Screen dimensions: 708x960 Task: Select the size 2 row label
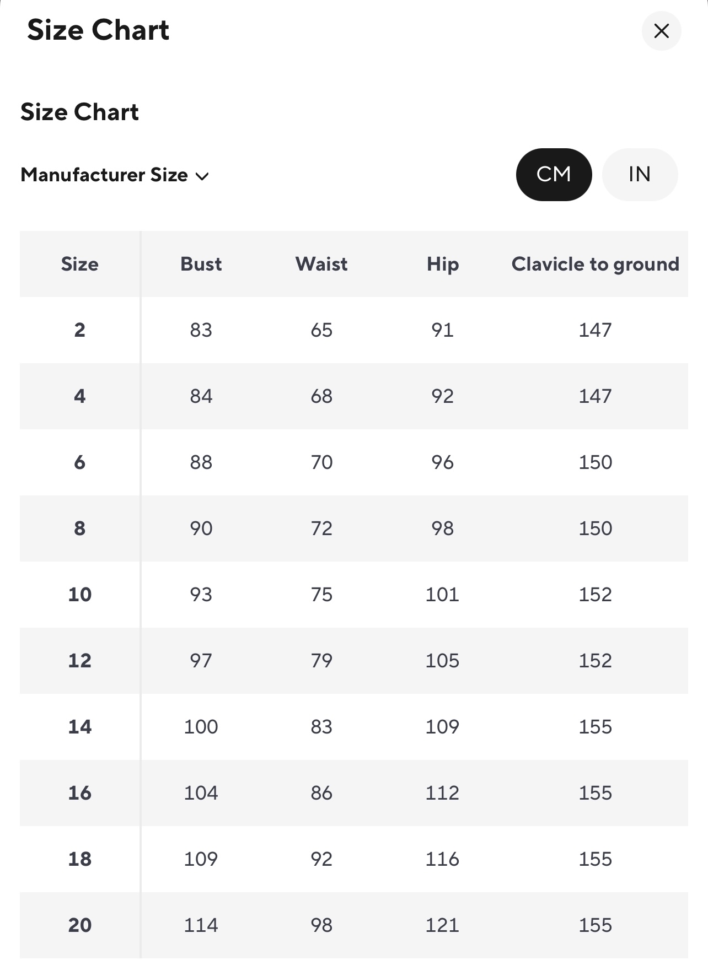pyautogui.click(x=80, y=330)
